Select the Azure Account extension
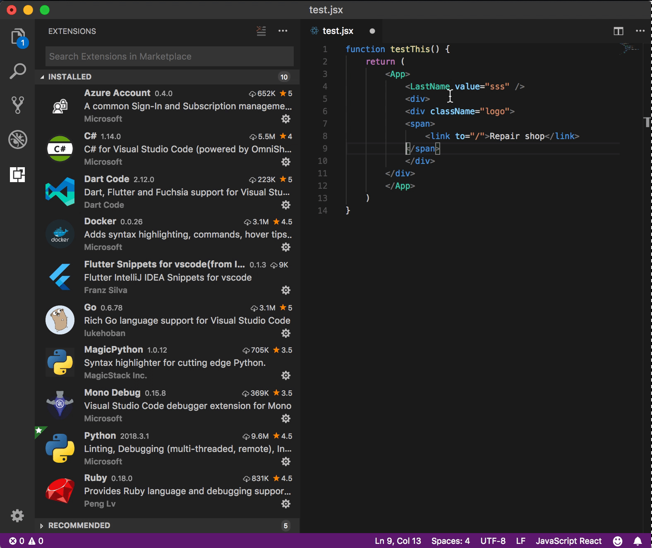Image resolution: width=652 pixels, height=548 pixels. pos(167,106)
